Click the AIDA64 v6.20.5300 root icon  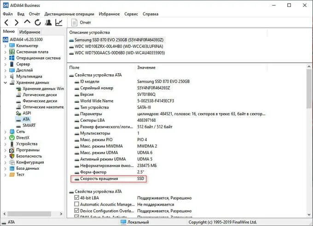tap(6, 39)
